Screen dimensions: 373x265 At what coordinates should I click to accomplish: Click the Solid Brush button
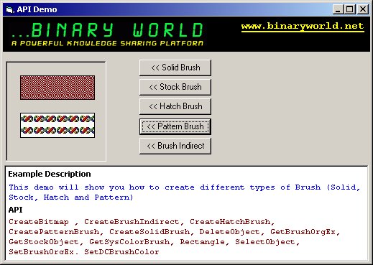pos(175,68)
